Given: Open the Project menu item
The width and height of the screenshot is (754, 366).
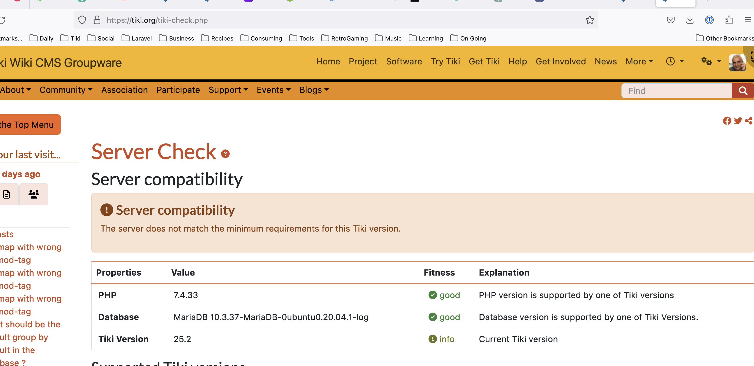Looking at the screenshot, I should 363,61.
